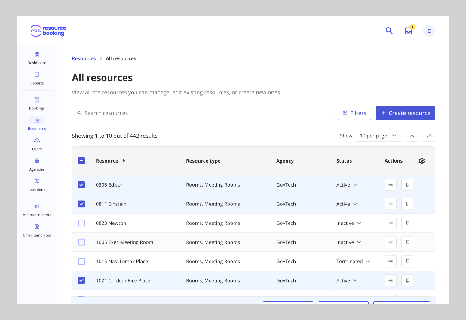Click the select-all checkbox in the table header
The image size is (466, 320).
click(x=81, y=161)
